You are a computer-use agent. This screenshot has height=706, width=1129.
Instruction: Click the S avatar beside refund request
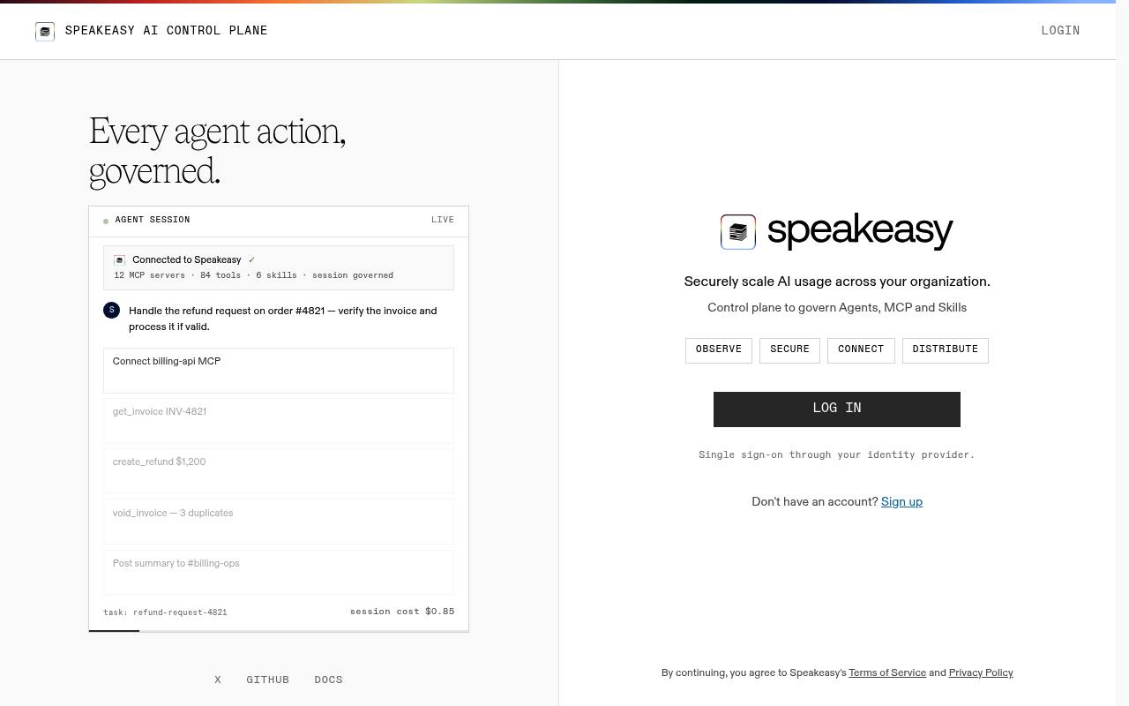point(111,310)
